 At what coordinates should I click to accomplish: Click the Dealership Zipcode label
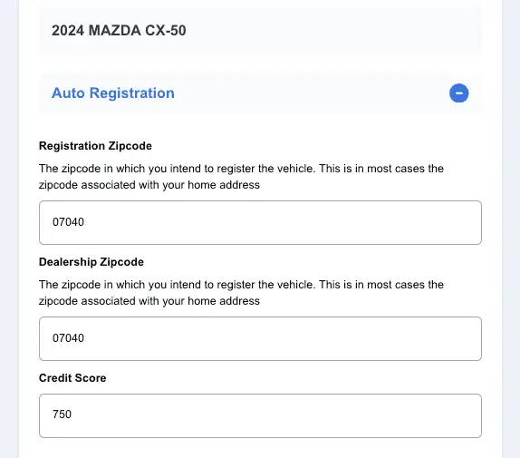91,262
